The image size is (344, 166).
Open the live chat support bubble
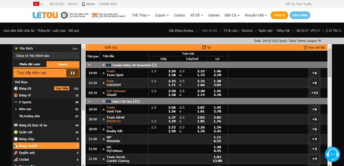coord(332,154)
